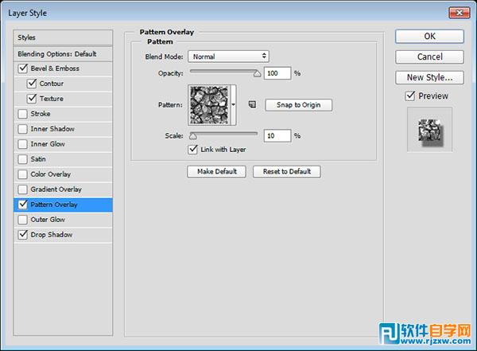Toggle the Preview checkbox
Viewport: 477px width, 351px height.
(x=410, y=96)
